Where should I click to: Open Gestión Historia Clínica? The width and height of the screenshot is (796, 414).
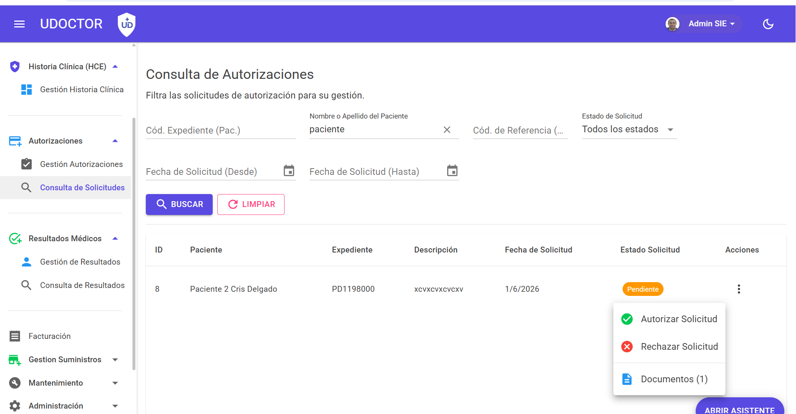(x=82, y=89)
